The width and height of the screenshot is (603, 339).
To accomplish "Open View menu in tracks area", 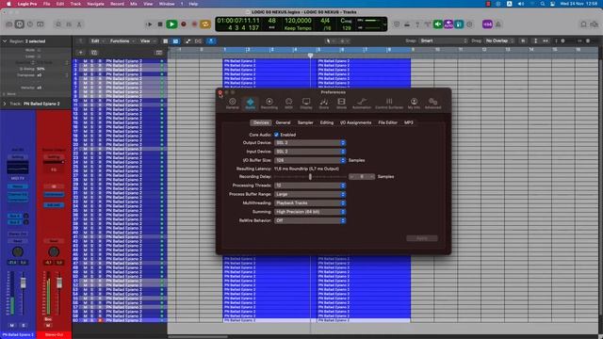I will click(x=147, y=41).
